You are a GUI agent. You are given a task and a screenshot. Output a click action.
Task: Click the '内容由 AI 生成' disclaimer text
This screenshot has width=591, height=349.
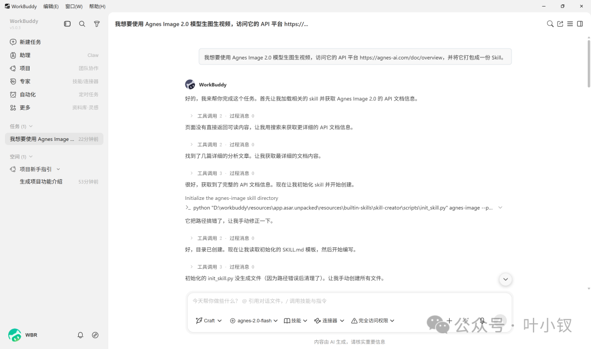(349, 342)
